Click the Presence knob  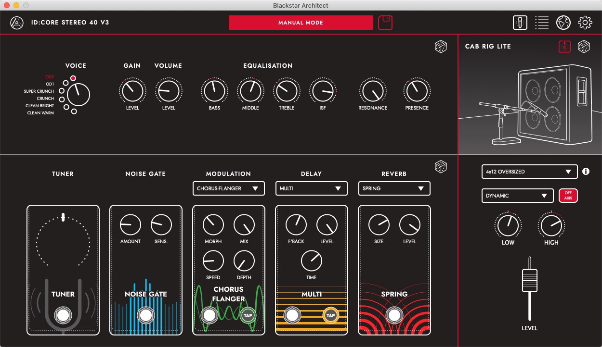point(417,90)
